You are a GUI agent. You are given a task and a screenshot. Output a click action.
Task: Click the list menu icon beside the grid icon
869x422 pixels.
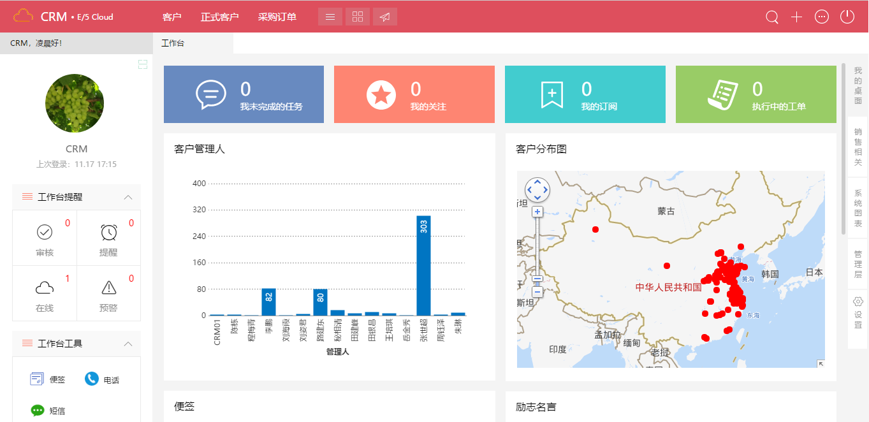330,17
